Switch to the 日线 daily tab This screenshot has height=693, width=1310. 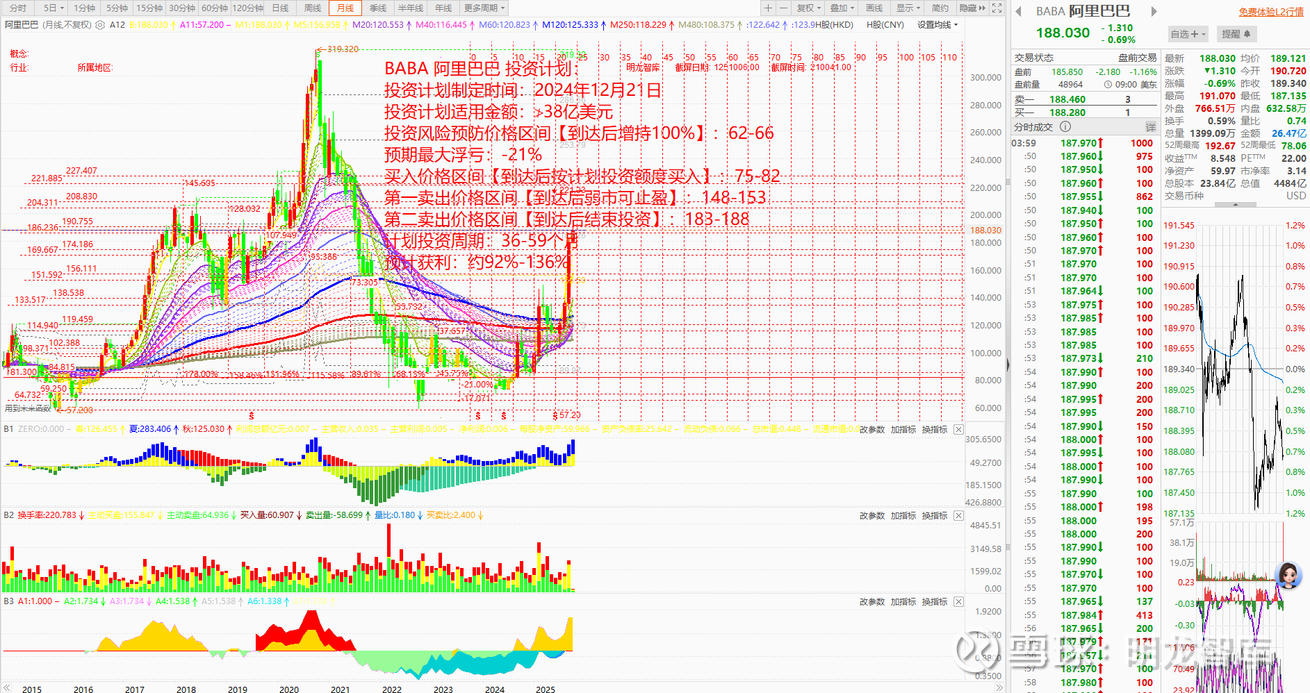[280, 8]
